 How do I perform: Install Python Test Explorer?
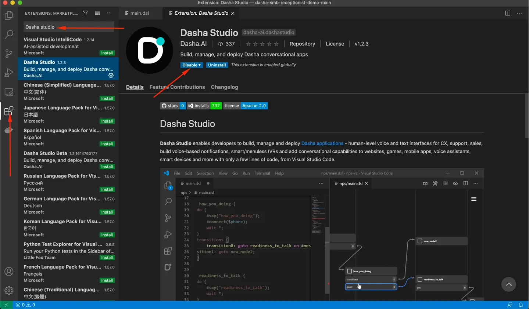(x=107, y=258)
